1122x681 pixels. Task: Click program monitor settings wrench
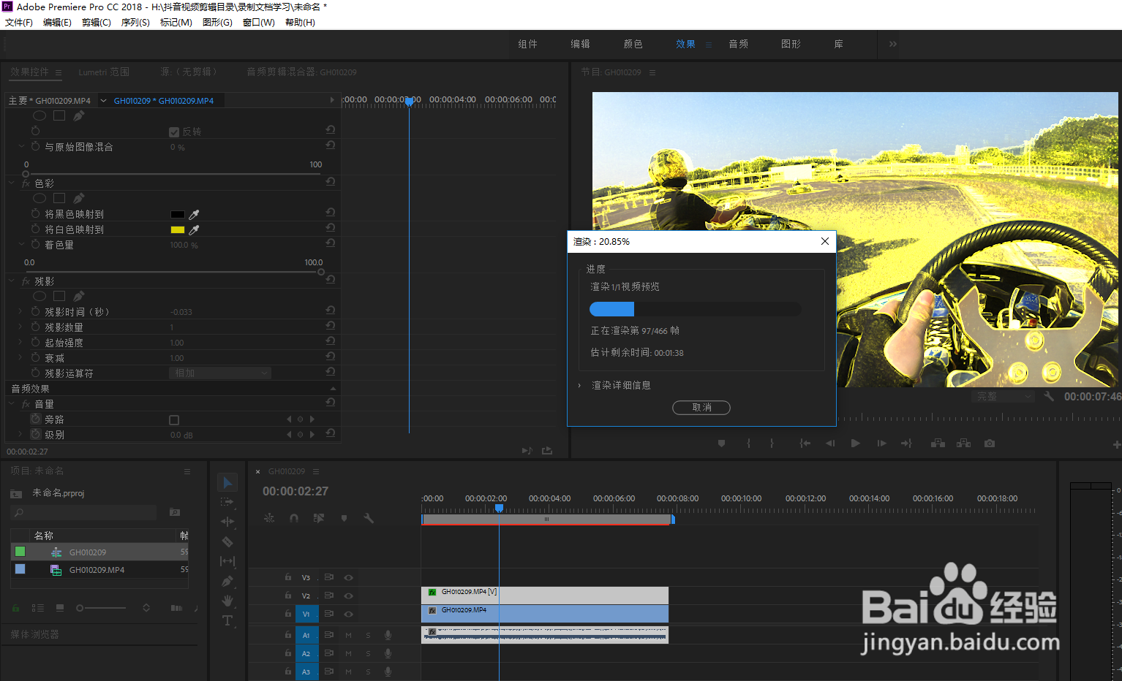(x=1049, y=396)
